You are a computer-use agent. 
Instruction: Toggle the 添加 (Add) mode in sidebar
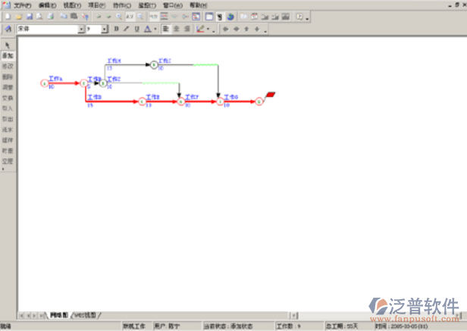[8, 56]
